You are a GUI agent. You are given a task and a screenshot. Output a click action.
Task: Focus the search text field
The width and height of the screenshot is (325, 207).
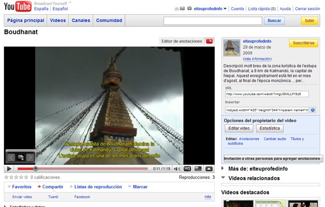(x=213, y=21)
